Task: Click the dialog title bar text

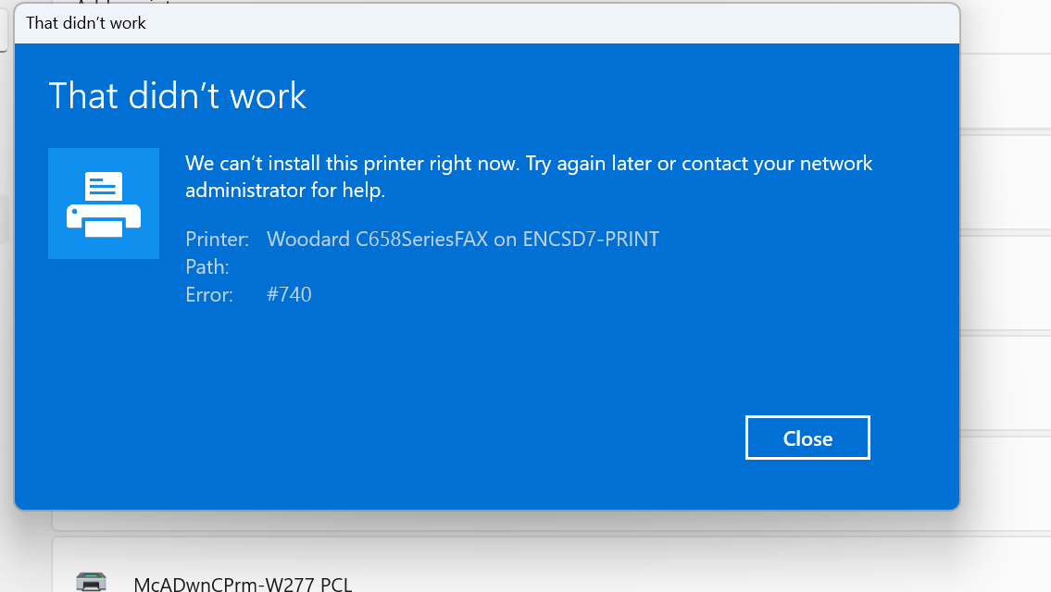Action: tap(86, 22)
